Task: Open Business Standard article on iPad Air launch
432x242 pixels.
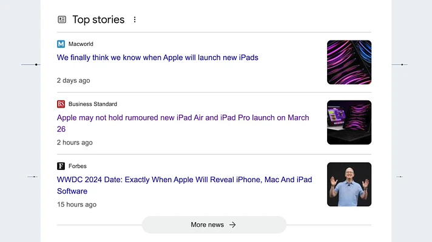Action: (x=183, y=123)
